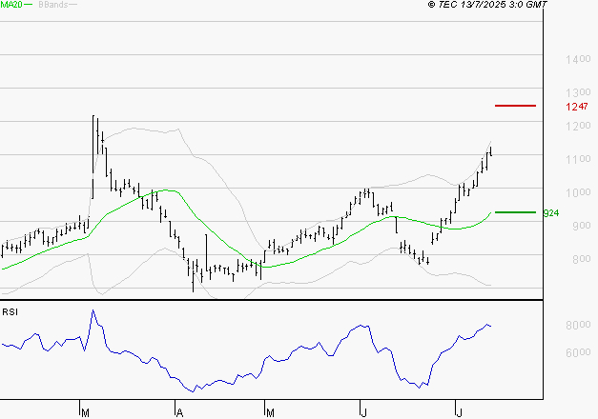
Task: Click the 1400 price axis label
Action: [x=578, y=59]
